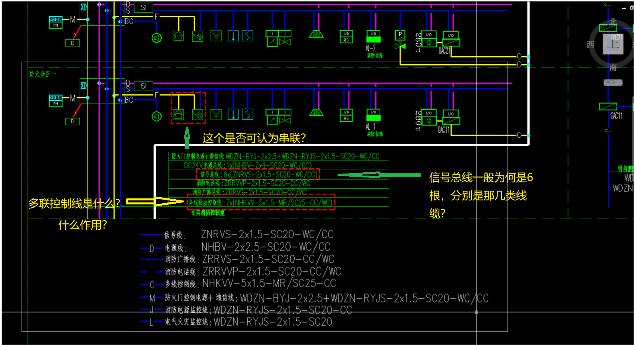Minimize the drawing viewport window
This screenshot has height=345, width=634.
[624, 8]
